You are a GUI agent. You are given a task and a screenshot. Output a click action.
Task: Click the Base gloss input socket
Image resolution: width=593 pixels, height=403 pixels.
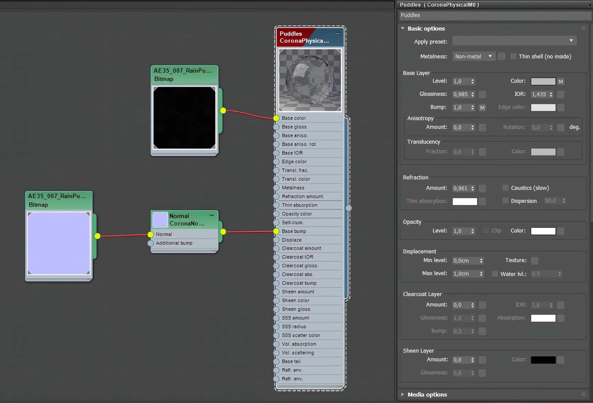coord(276,127)
